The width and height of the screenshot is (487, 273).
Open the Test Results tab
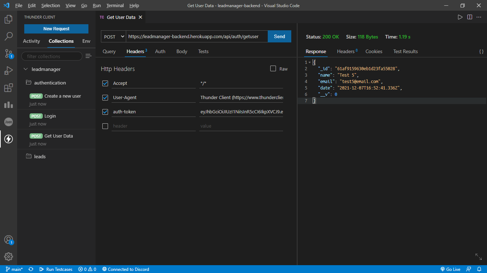[405, 52]
